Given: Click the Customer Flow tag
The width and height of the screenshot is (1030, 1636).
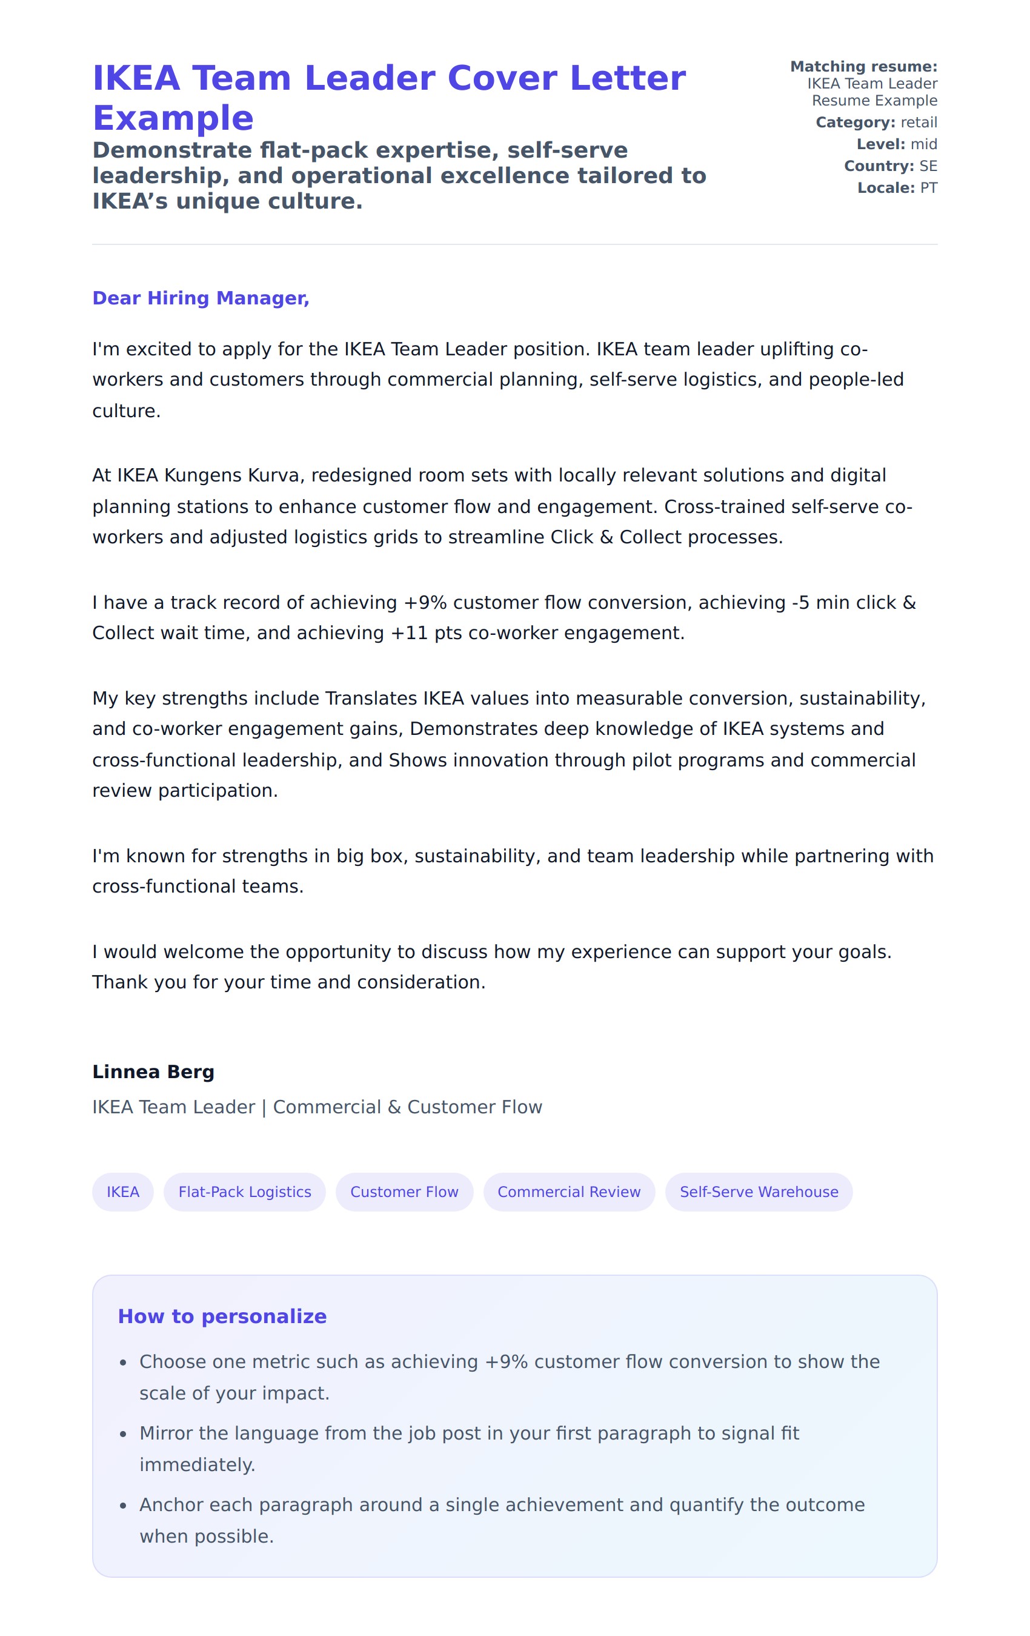Looking at the screenshot, I should coord(404,1192).
